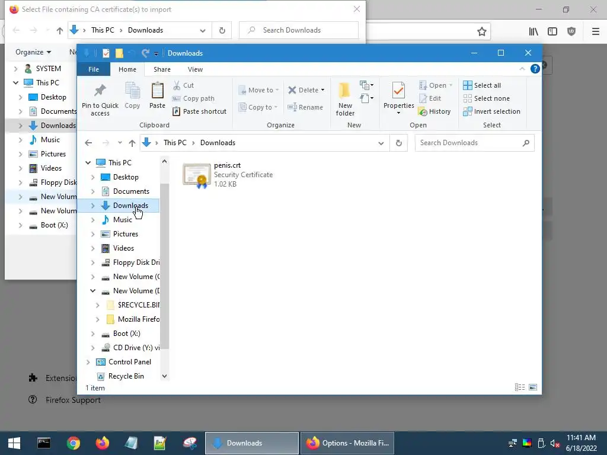
Task: Click the Rename ribbon button
Action: point(305,107)
